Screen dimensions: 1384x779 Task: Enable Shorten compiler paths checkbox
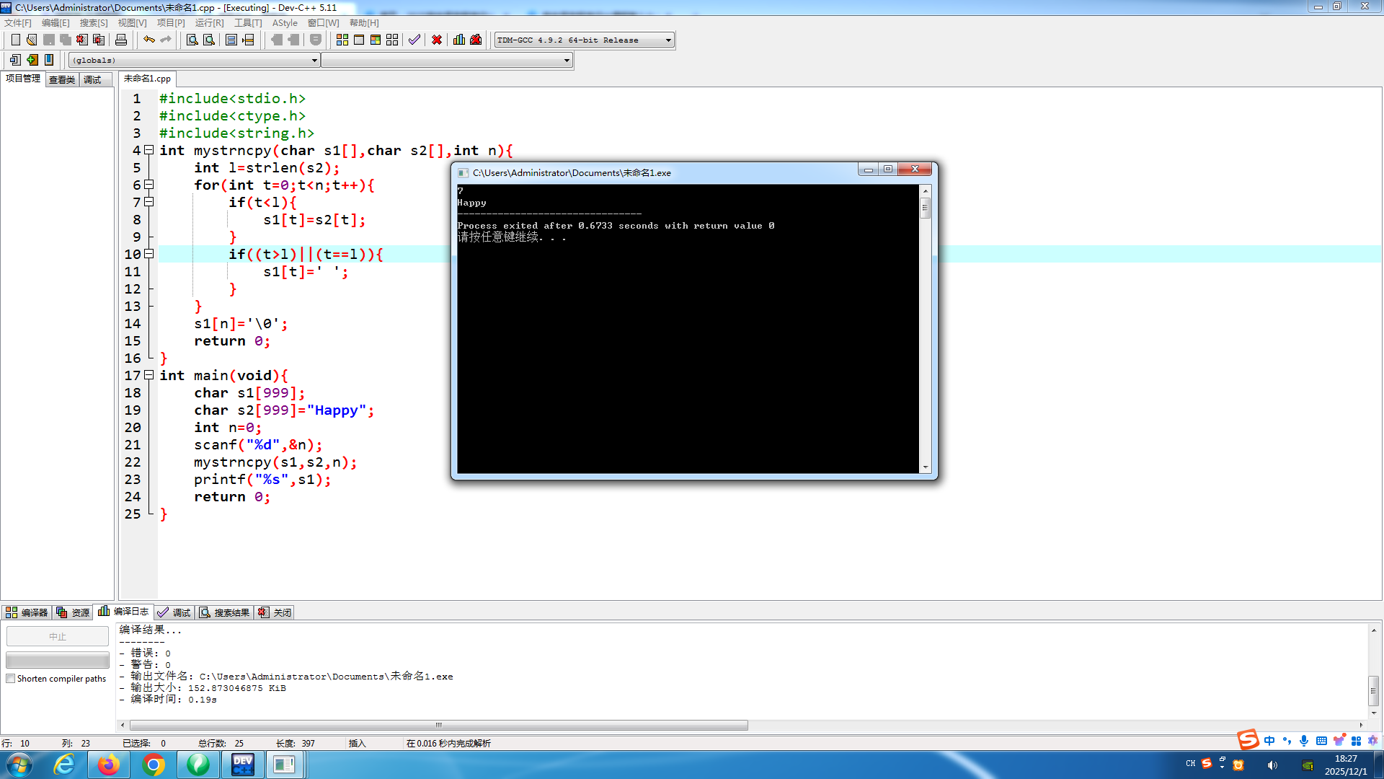pyautogui.click(x=11, y=679)
